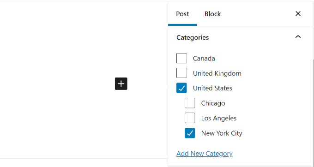Check the United Kingdom checkbox
314x167 pixels.
[x=181, y=73]
